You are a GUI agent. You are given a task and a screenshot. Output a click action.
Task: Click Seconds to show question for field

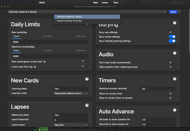[x=158, y=120]
